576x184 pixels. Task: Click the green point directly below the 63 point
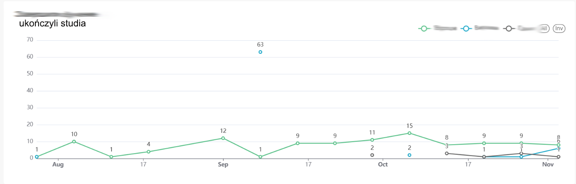point(260,157)
